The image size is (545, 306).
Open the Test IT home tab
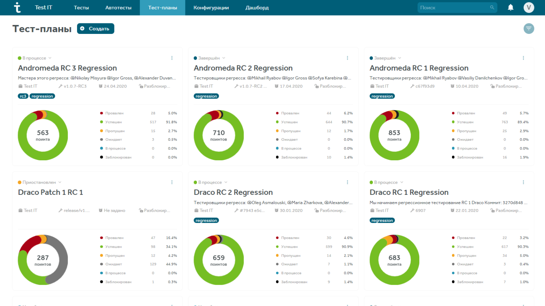point(43,7)
